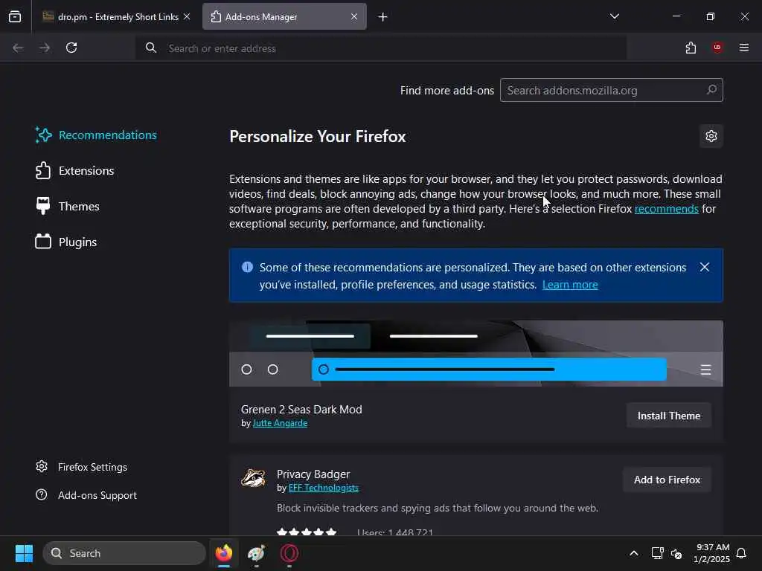Go back one page
The width and height of the screenshot is (762, 571).
(x=18, y=48)
